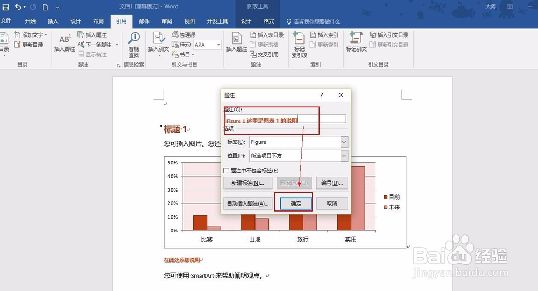Expand the Bibliography (书目) menu
Viewport: 538px width, 291px height.
[x=183, y=54]
